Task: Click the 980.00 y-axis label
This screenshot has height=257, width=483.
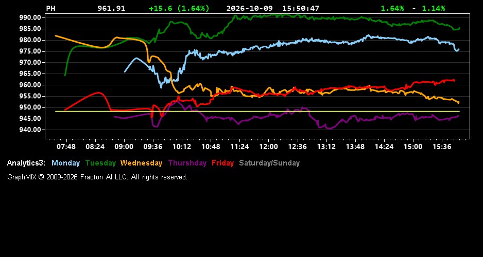Action: point(30,40)
